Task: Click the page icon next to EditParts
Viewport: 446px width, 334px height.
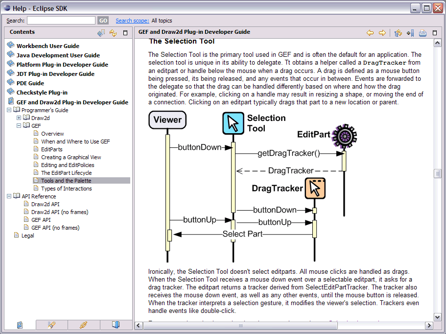Action: tap(36, 149)
